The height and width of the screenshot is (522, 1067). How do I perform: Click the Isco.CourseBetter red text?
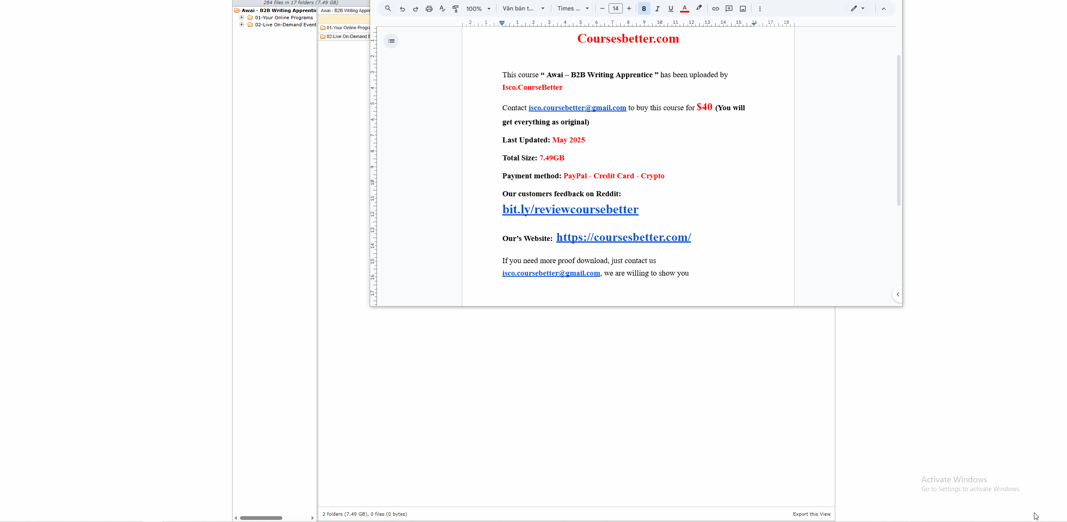[532, 87]
